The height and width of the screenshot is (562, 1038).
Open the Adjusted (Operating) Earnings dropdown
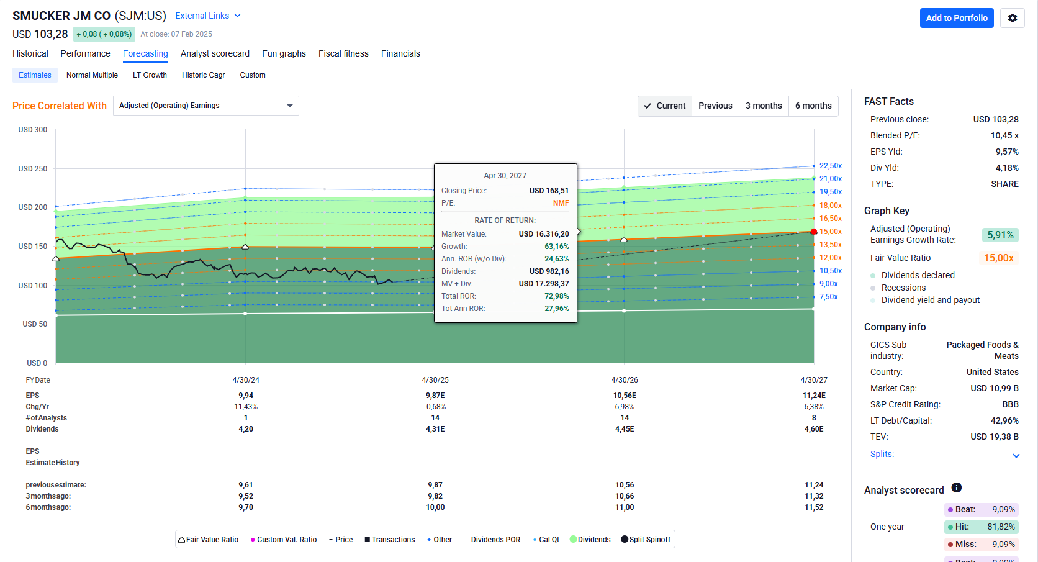[x=205, y=106]
